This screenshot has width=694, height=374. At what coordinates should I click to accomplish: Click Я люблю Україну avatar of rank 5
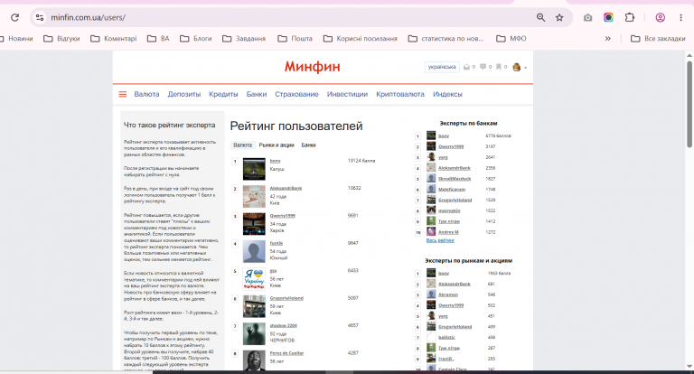254,279
